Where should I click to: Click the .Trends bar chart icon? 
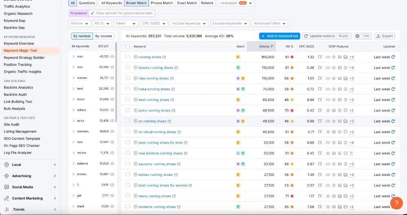click(7, 209)
